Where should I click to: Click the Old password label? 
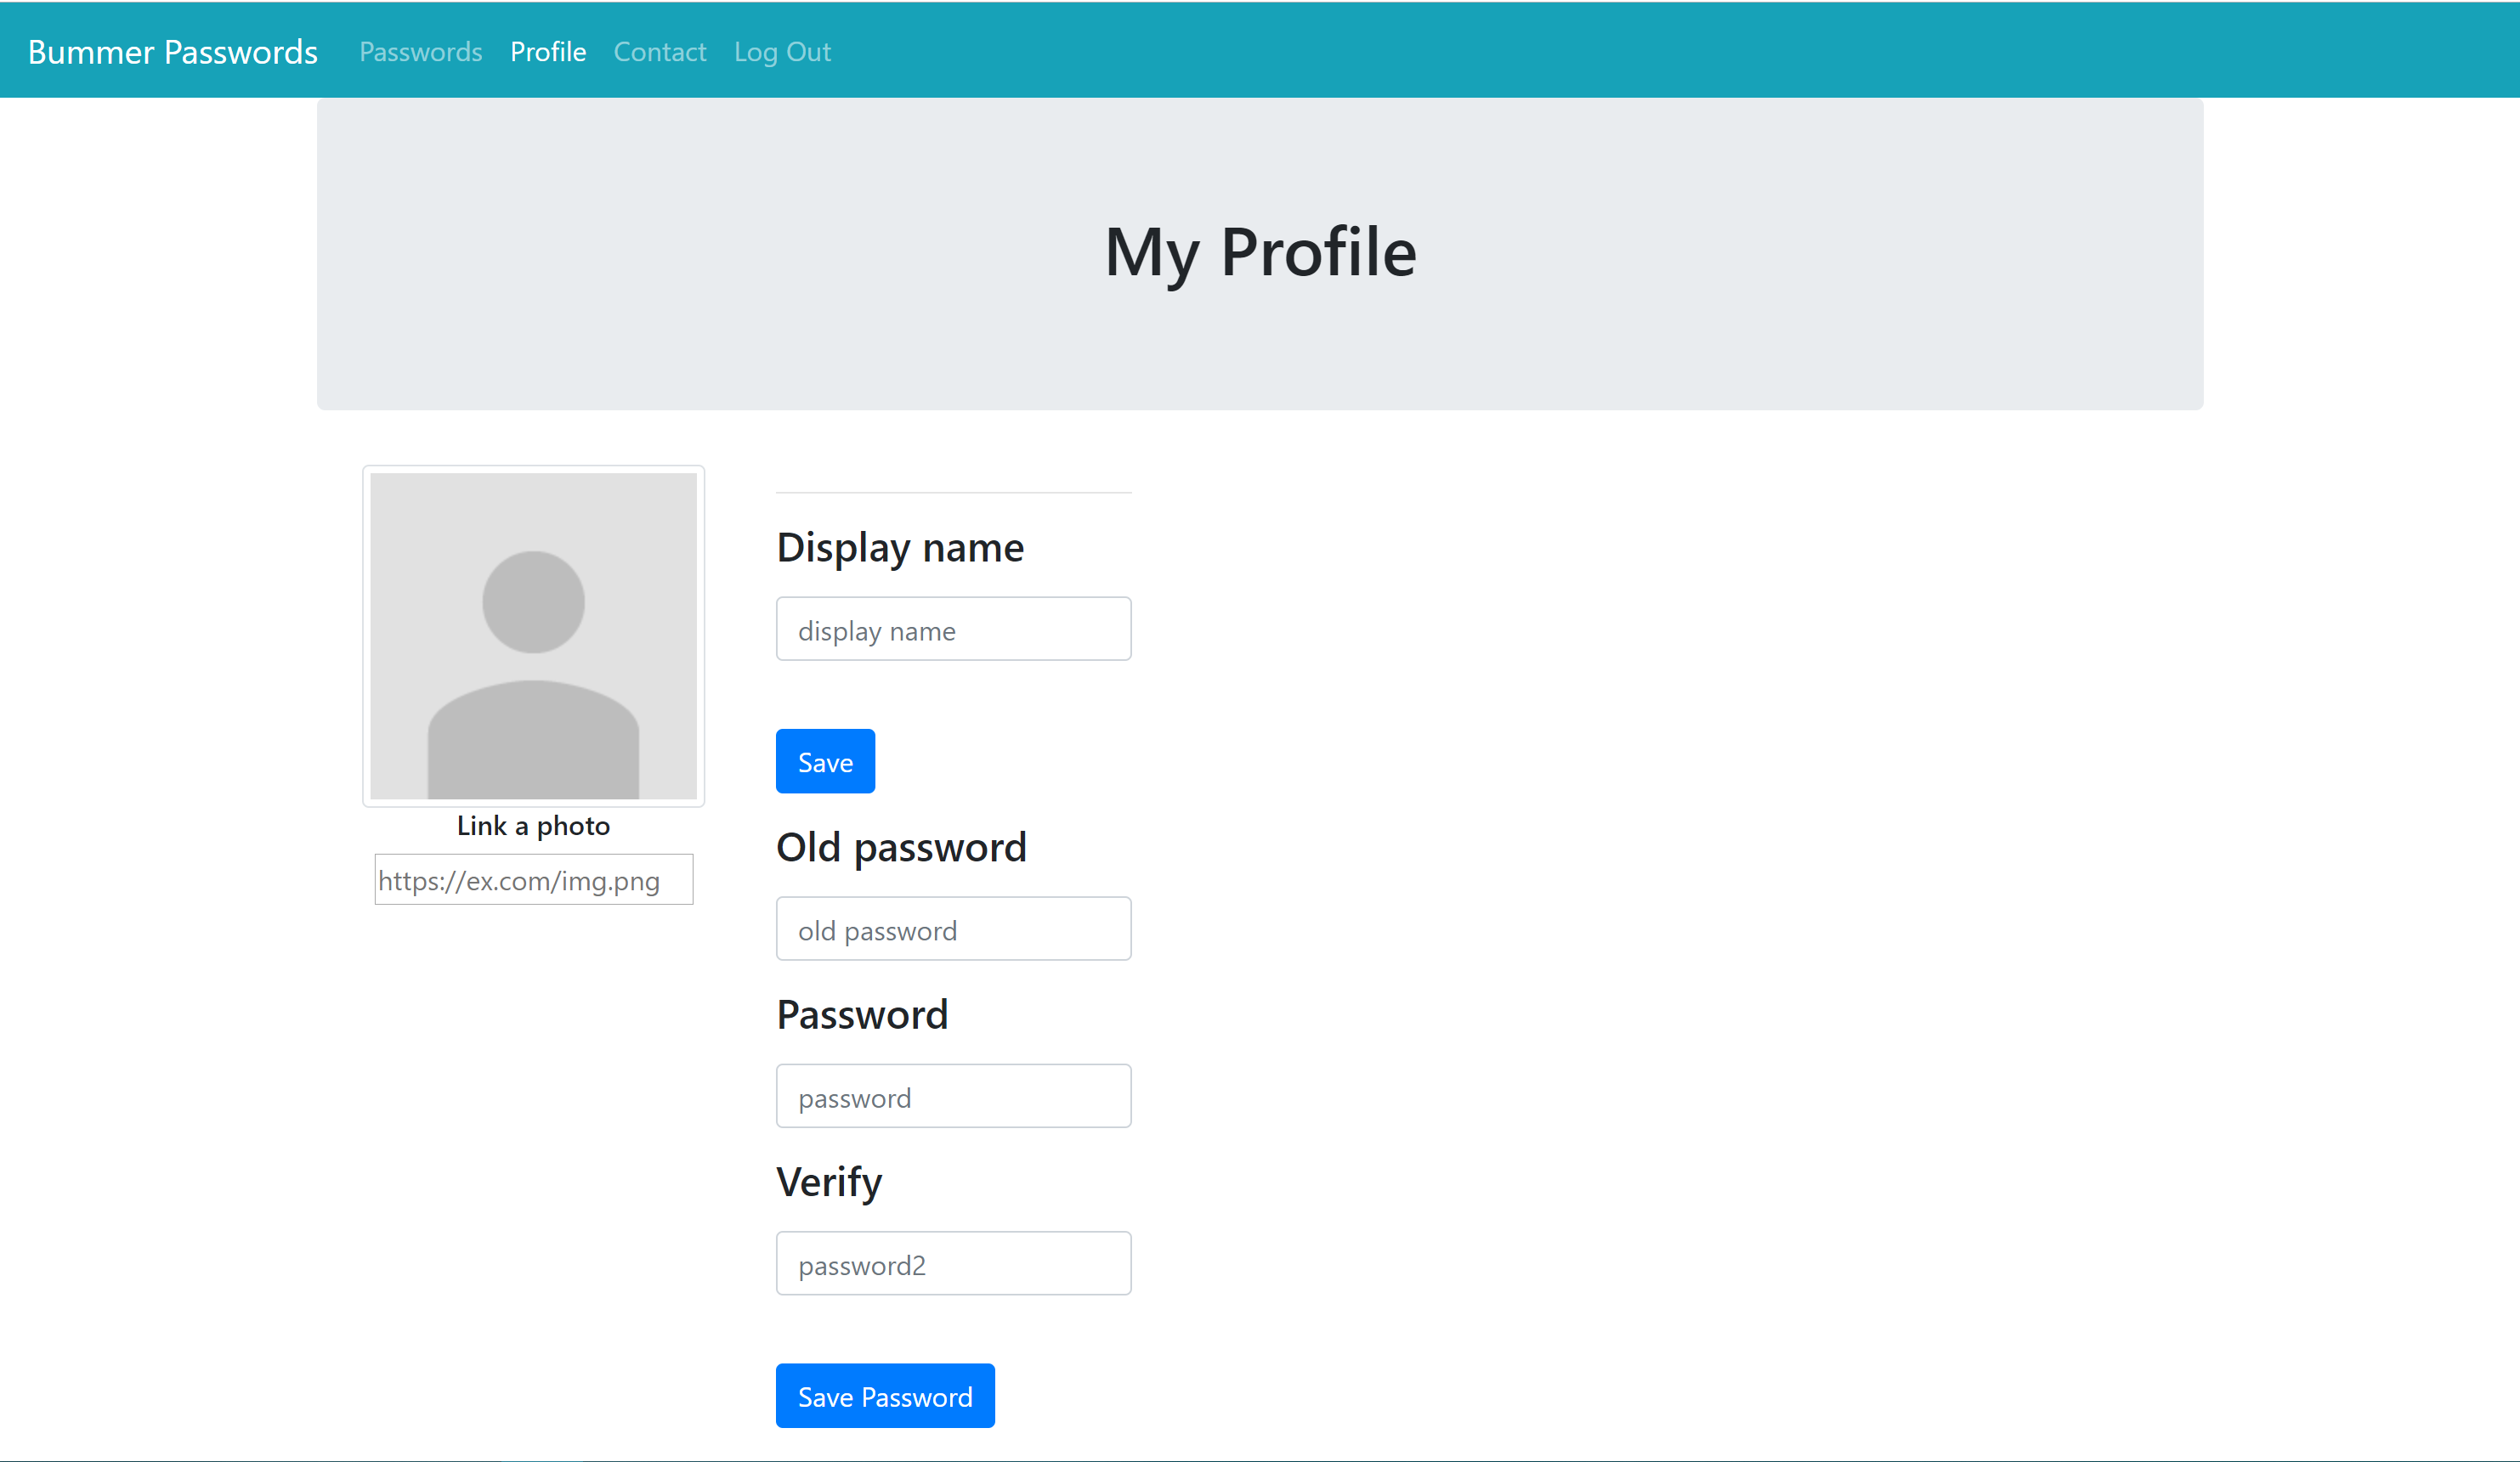(902, 848)
